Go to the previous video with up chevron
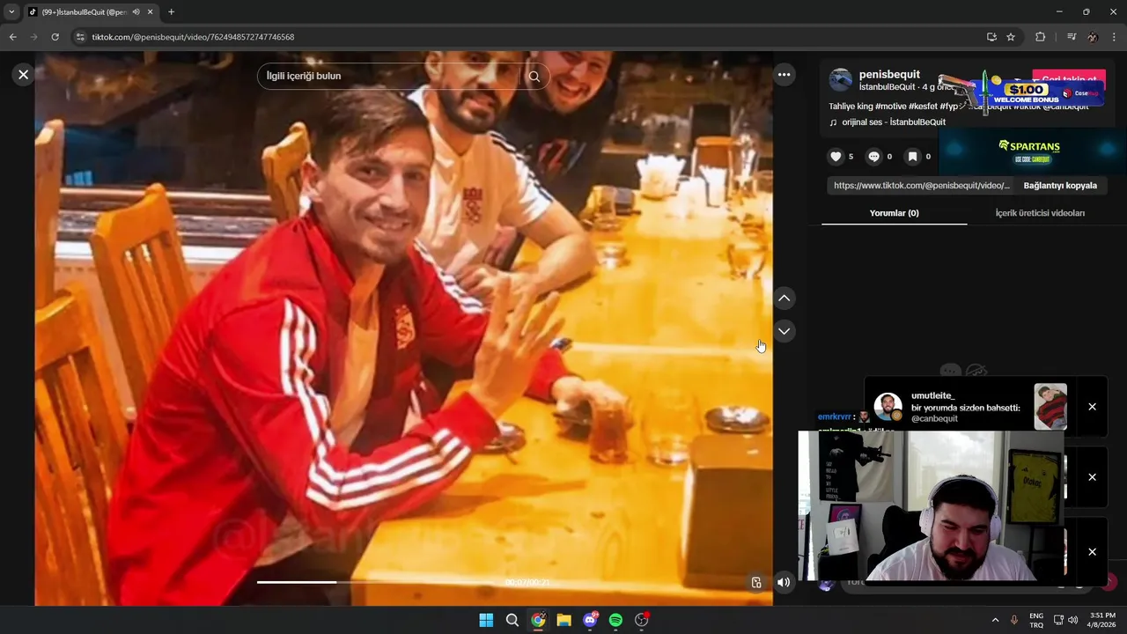 (x=784, y=299)
